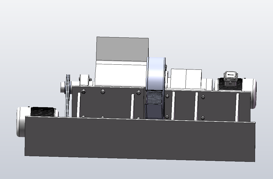
Task: Select the white rectangular box right of the blower
Action: 186,79
